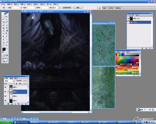Toggle lock transparent pixels
The image size is (156, 124).
[x=9, y=84]
